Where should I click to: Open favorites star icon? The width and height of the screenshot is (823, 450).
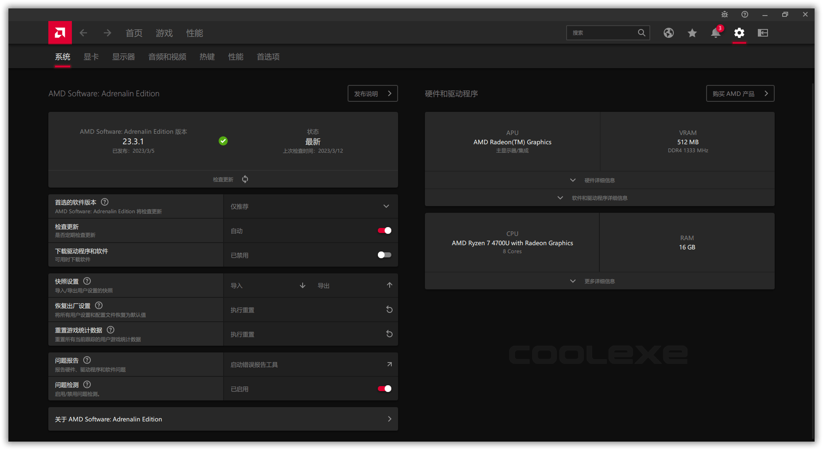pos(692,33)
